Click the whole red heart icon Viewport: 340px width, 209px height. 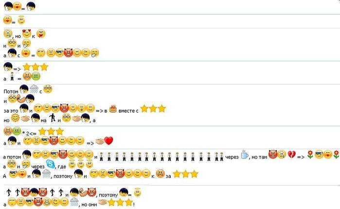(x=108, y=141)
